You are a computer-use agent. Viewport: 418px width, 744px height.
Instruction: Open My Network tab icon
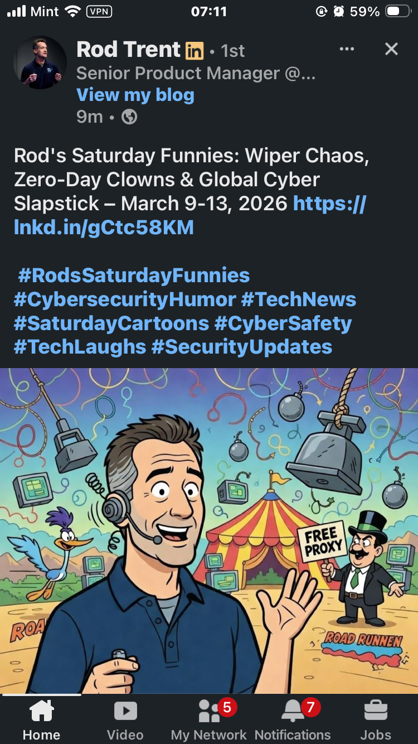pos(209,711)
